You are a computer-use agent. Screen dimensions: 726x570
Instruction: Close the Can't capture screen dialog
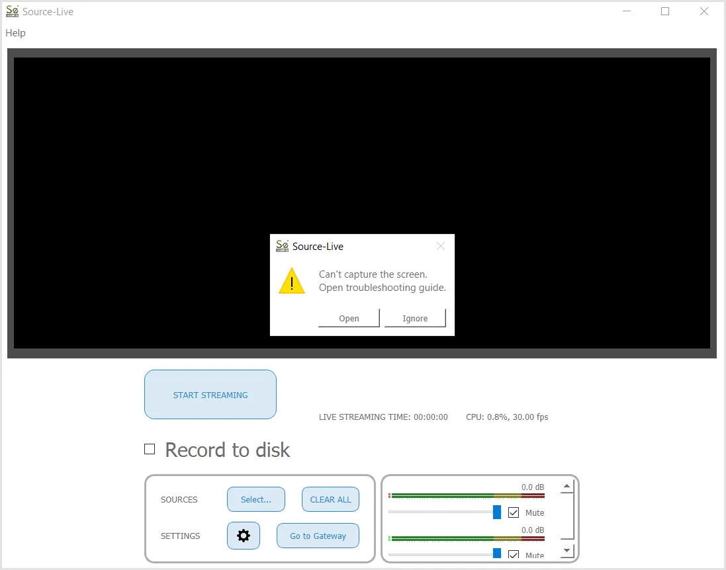coord(440,246)
